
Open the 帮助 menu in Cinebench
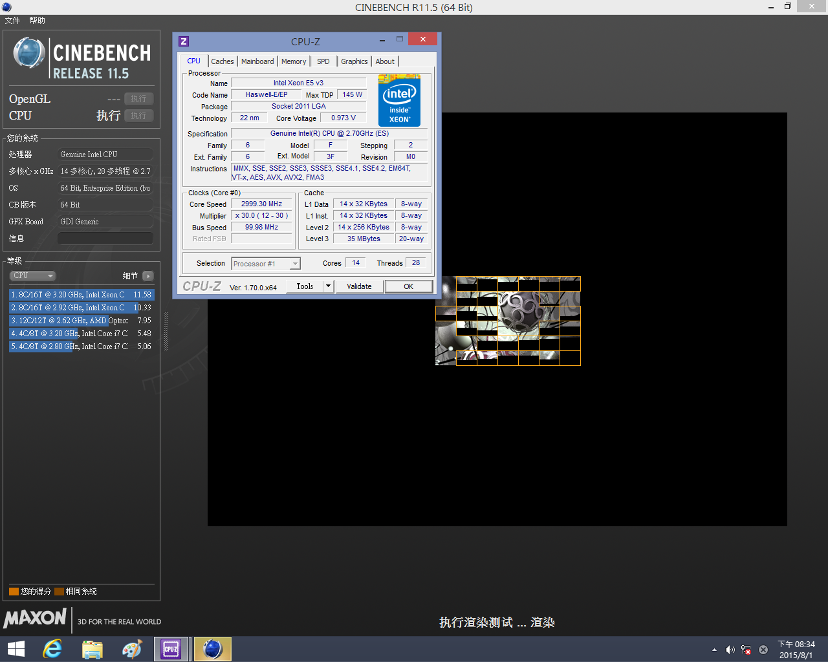[37, 21]
